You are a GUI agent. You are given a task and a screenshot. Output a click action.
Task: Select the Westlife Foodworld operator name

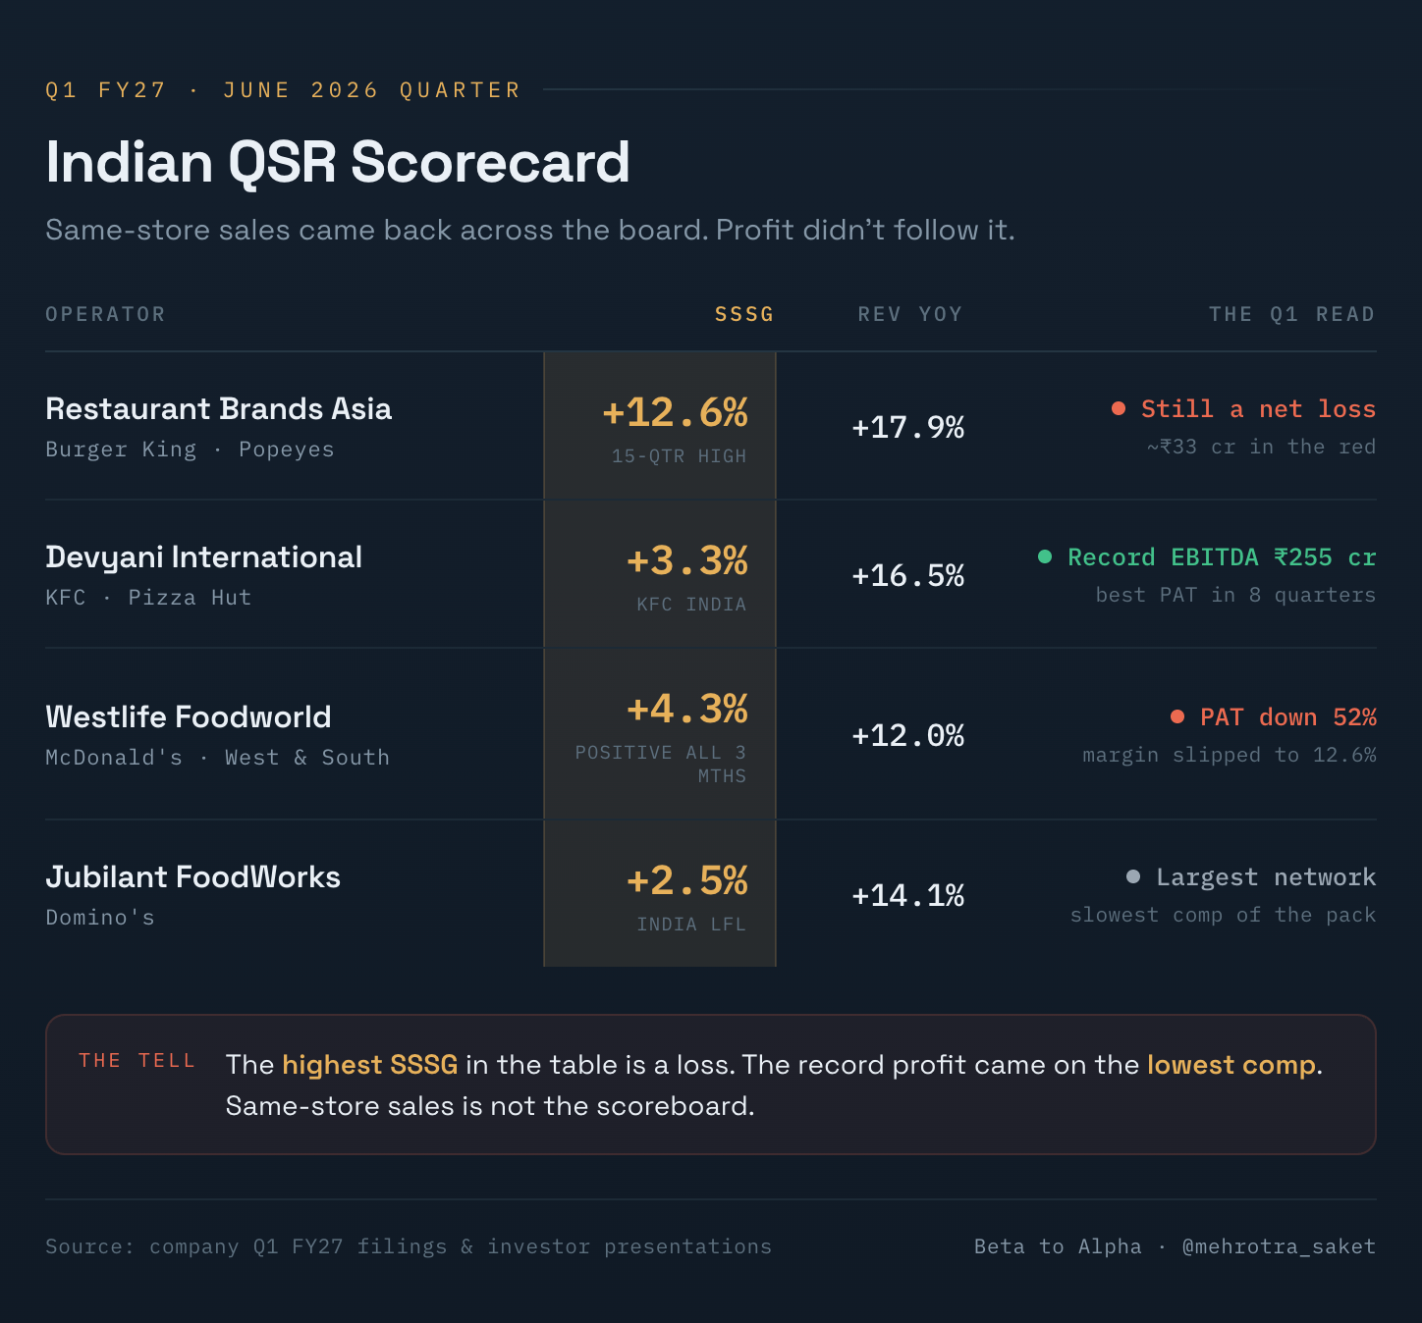pos(189,716)
